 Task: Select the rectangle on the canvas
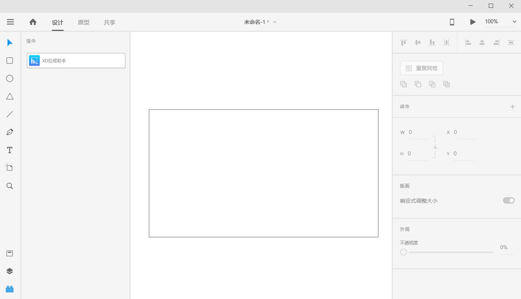click(263, 173)
